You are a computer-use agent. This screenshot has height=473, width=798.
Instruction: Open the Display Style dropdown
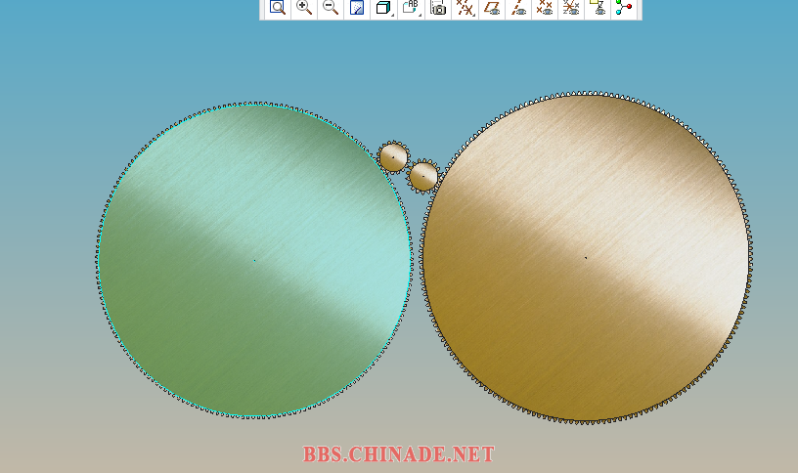tap(383, 8)
